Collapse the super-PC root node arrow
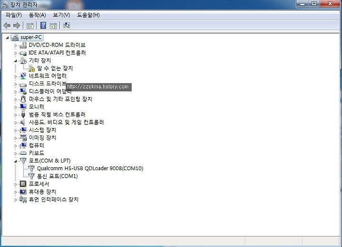The image size is (342, 247). tap(8, 38)
